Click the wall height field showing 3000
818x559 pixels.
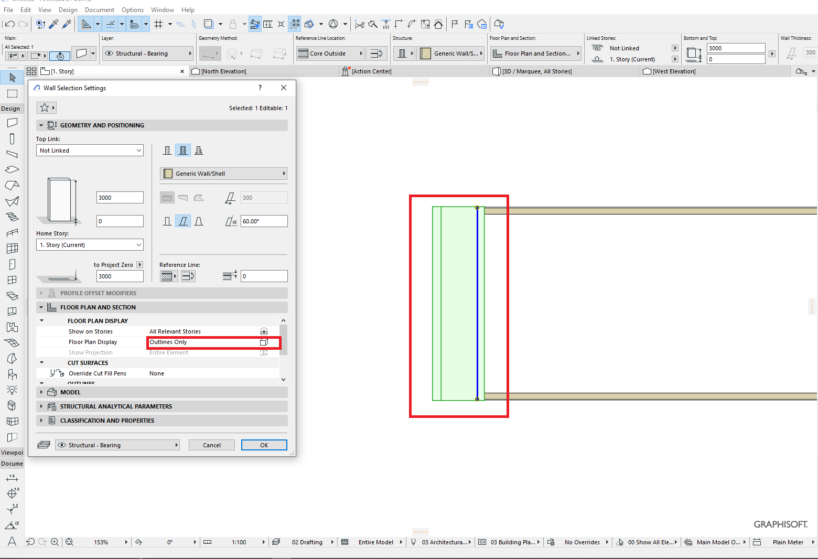[x=120, y=197]
